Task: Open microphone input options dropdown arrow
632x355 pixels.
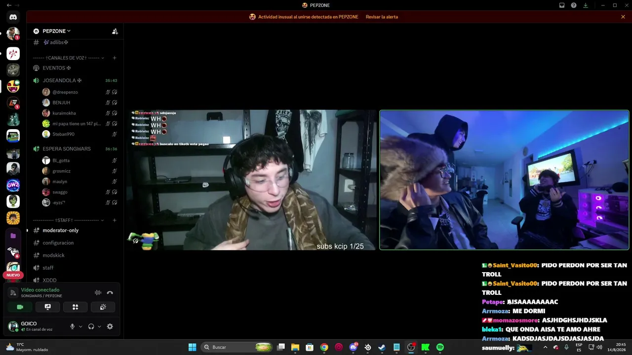Action: 80,326
